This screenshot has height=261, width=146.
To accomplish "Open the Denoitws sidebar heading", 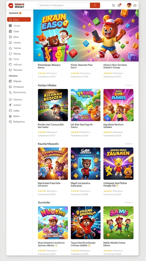I will click(13, 76).
